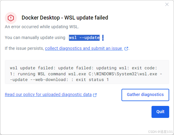Viewport: 174px width, 135px height.
Task: Click the 'You can manually update using' text
Action: coord(35,37)
